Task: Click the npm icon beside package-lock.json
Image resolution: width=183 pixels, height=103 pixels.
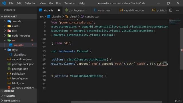Action: click(x=9, y=64)
